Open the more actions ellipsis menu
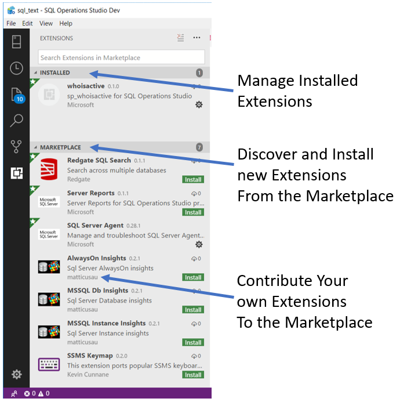The image size is (400, 402). coord(197,38)
